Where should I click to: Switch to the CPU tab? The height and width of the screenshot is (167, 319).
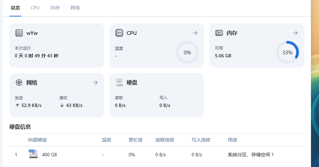click(35, 8)
